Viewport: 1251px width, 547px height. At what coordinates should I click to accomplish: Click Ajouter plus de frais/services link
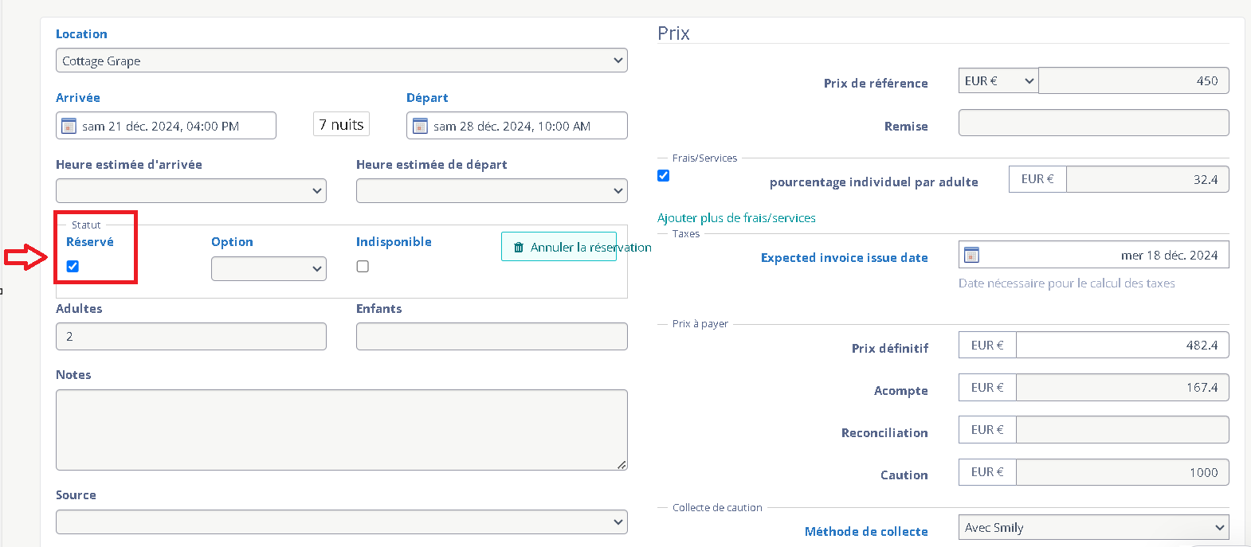[x=736, y=217]
